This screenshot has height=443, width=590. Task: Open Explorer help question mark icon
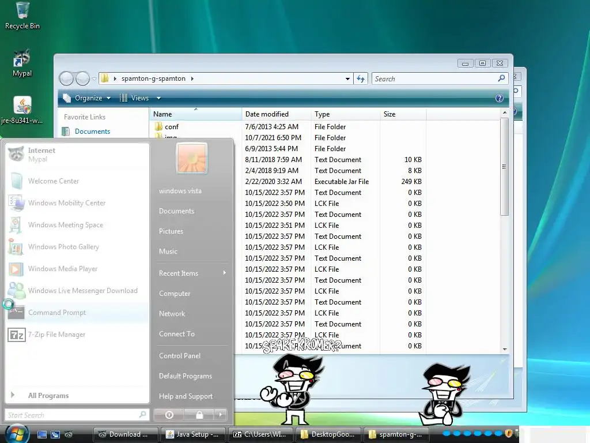500,98
